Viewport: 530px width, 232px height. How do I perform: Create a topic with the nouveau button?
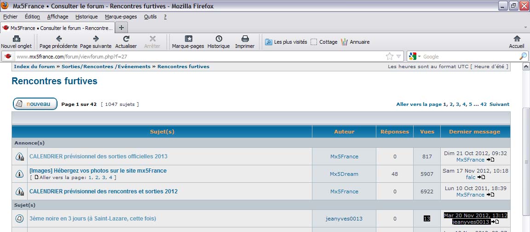coord(35,104)
